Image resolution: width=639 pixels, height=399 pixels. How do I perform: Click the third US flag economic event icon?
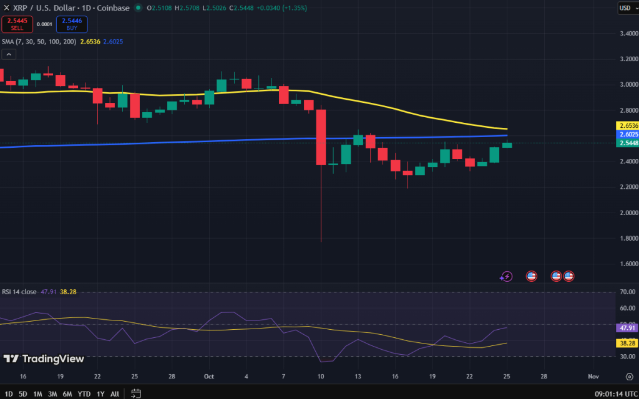click(569, 276)
